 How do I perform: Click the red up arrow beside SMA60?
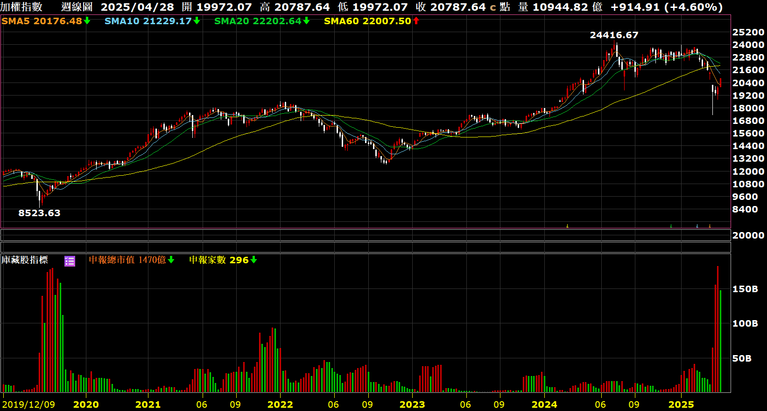[x=416, y=21]
